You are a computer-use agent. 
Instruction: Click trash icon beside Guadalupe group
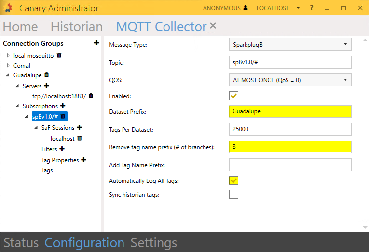pyautogui.click(x=47, y=75)
